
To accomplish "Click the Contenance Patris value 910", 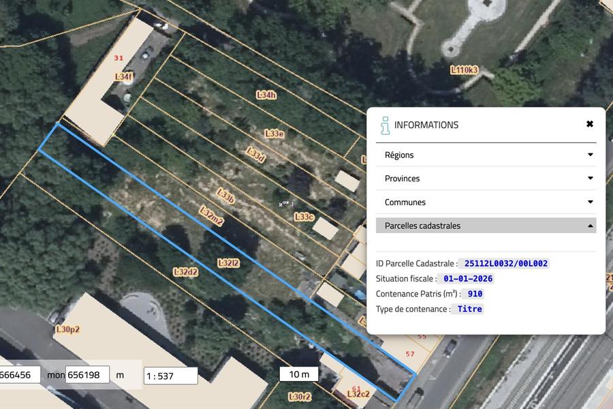I will coord(475,294).
